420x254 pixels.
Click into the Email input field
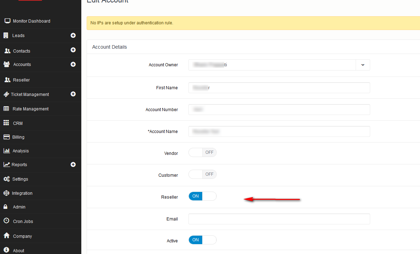pos(279,219)
